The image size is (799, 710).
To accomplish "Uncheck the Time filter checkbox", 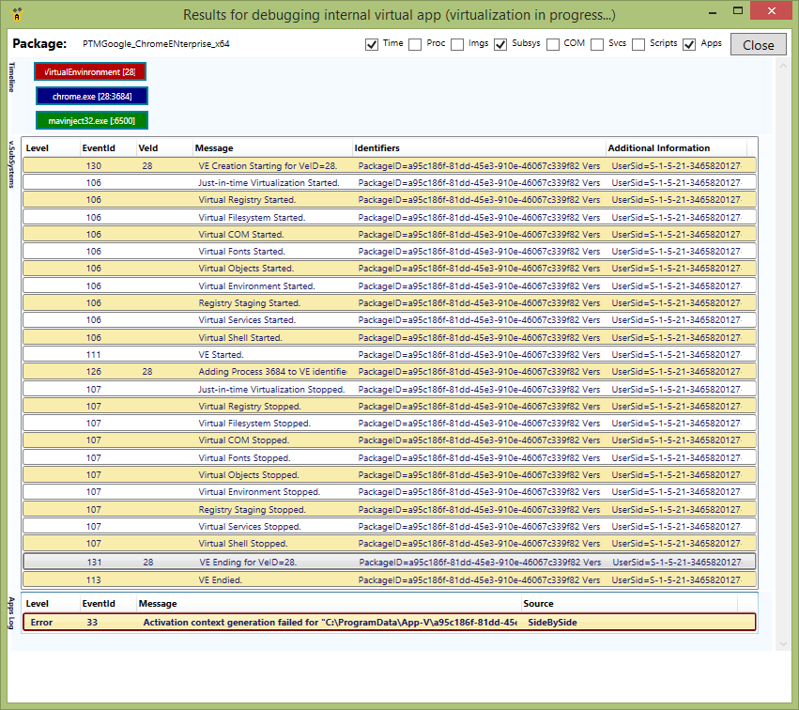I will click(x=372, y=43).
